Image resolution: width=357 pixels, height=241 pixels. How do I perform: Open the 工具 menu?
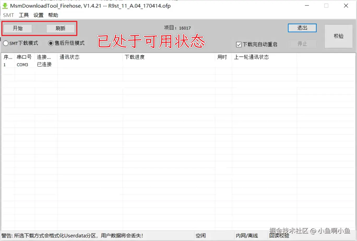pyautogui.click(x=24, y=15)
